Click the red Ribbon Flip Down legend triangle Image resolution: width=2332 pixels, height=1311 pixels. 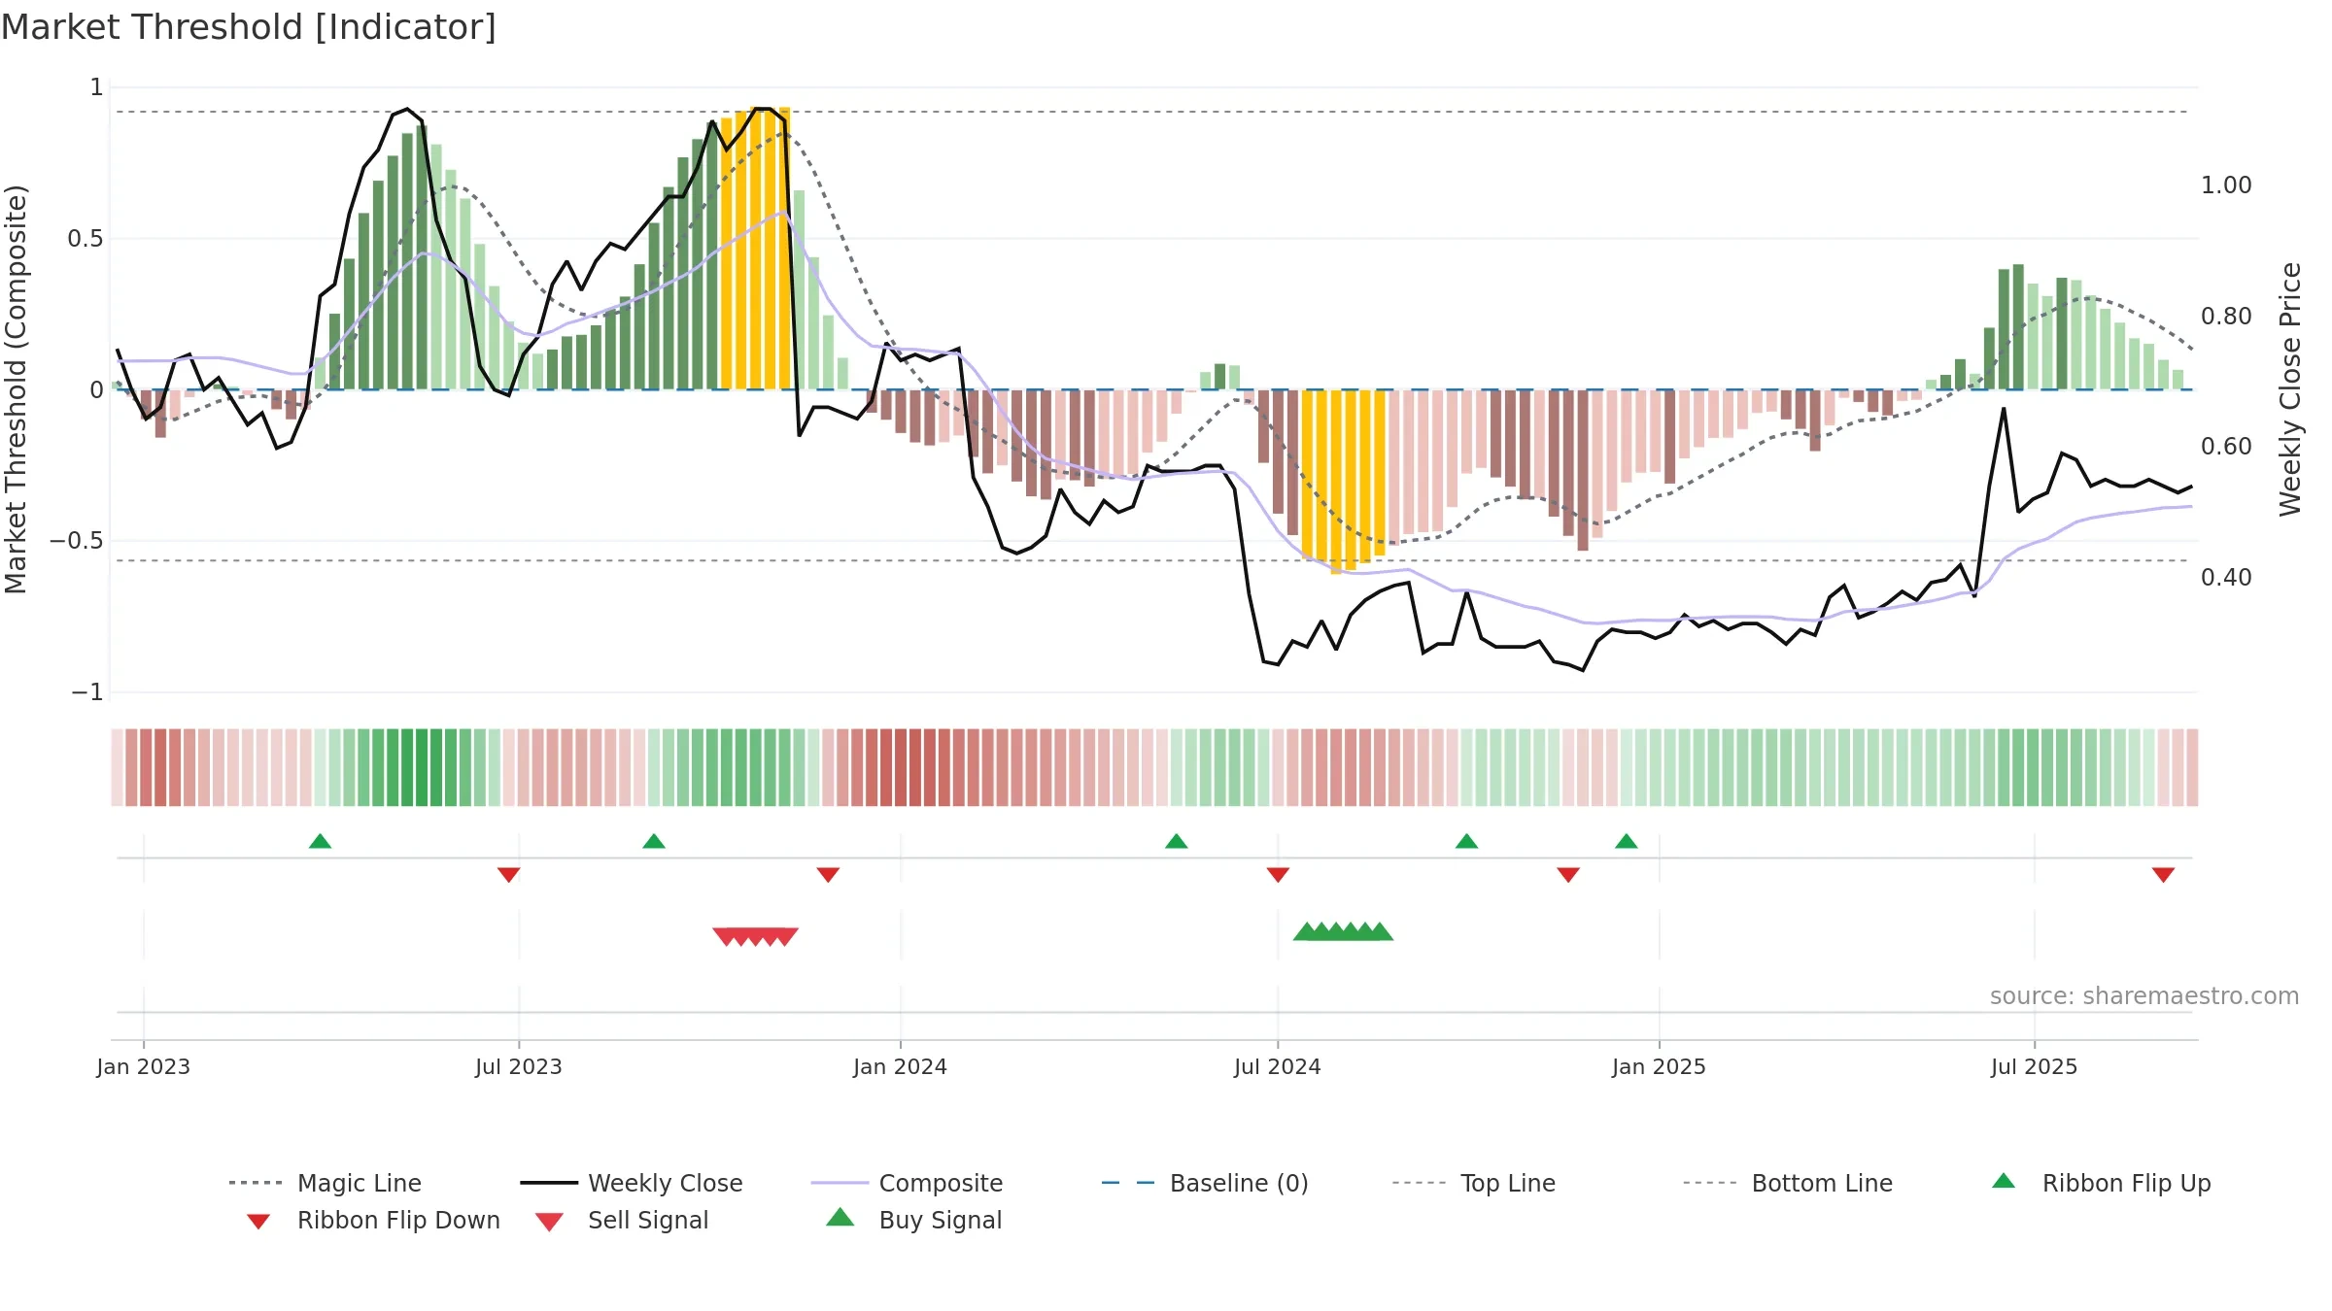(258, 1222)
